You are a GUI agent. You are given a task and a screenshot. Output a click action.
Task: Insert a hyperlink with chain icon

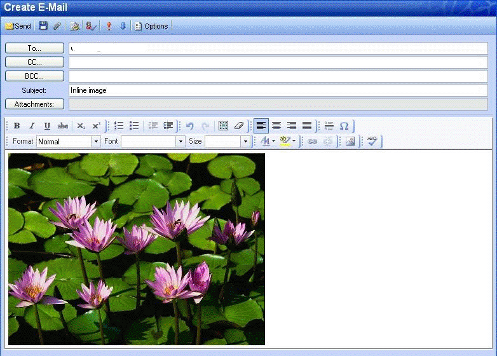tap(312, 141)
